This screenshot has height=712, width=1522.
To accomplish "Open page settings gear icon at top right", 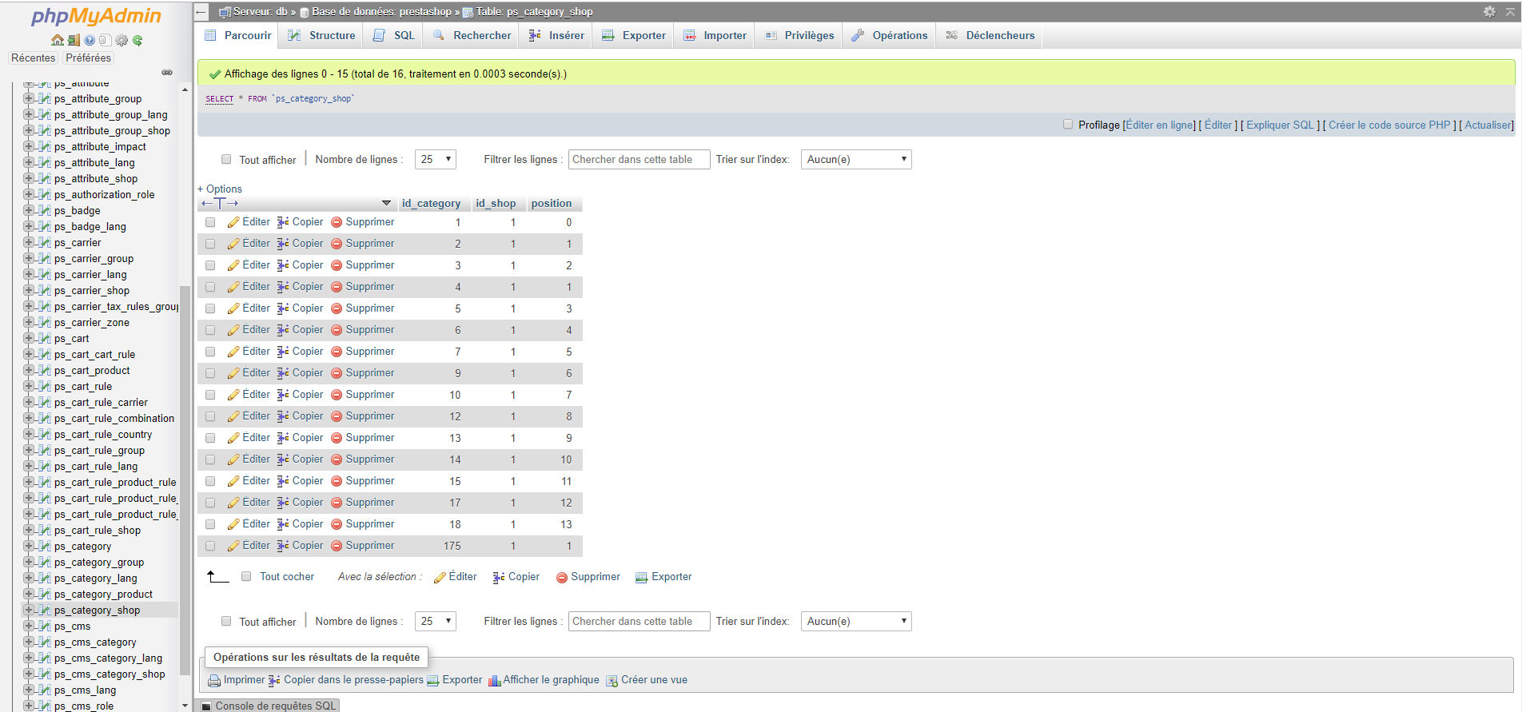I will (1489, 11).
